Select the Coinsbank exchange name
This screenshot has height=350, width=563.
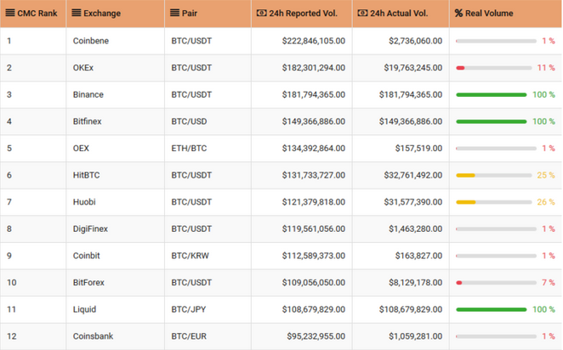pyautogui.click(x=93, y=336)
